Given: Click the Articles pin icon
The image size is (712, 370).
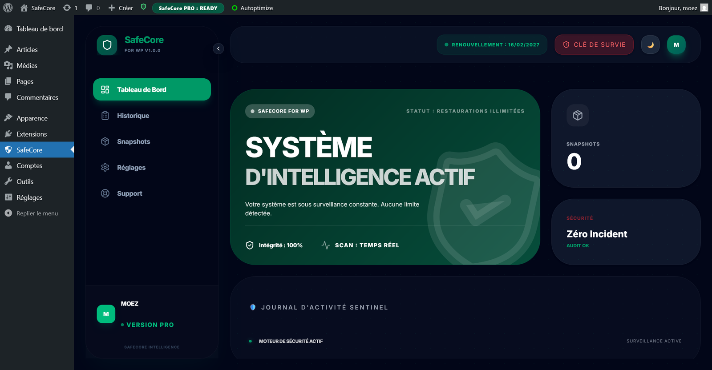Looking at the screenshot, I should pos(8,49).
